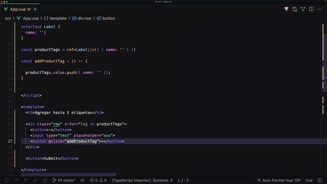
Task: Split the editor right
Action: (x=311, y=9)
